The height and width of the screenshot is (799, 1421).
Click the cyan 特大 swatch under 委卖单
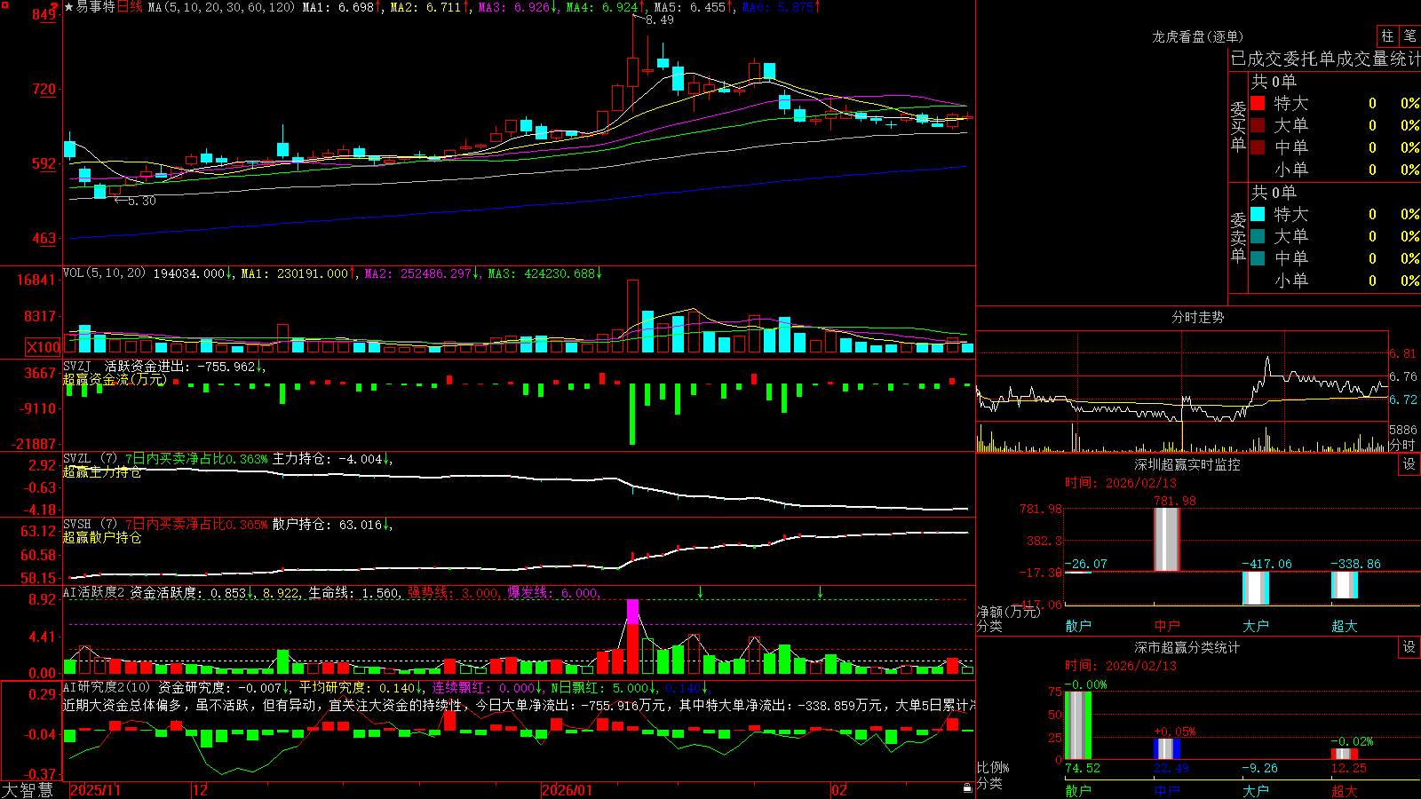point(1258,214)
